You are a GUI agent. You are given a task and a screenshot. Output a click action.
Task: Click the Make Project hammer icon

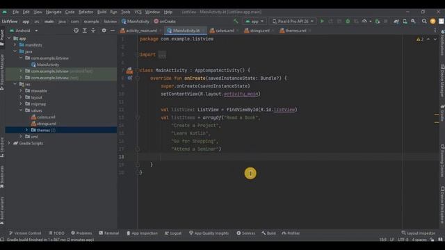[236, 22]
